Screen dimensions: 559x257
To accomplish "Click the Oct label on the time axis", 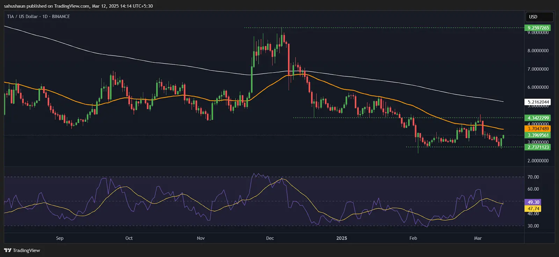I will pyautogui.click(x=129, y=238).
